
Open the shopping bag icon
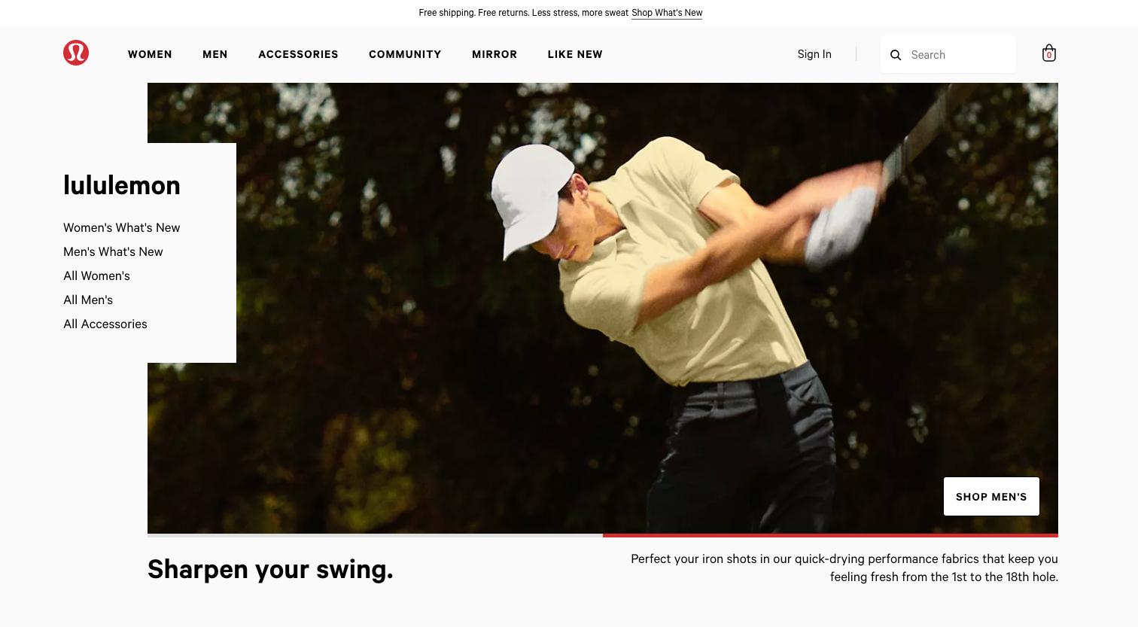point(1049,53)
